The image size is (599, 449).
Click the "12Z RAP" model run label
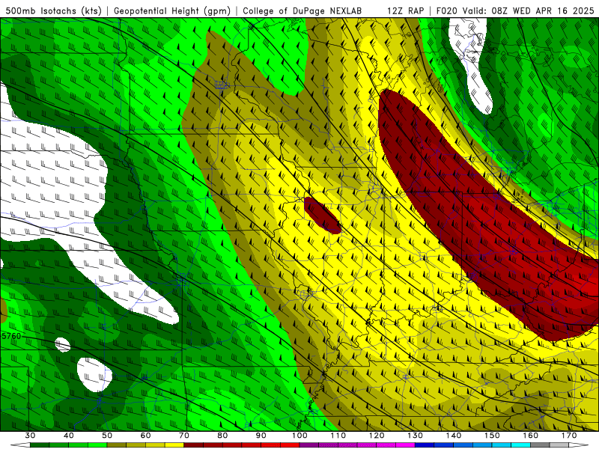pos(405,10)
